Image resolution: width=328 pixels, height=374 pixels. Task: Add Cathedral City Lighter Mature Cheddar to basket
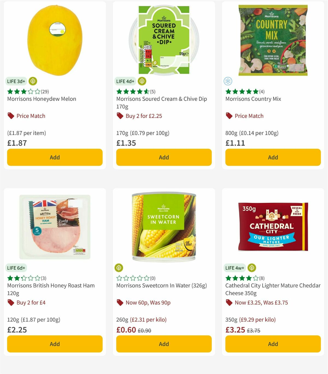coord(273,344)
